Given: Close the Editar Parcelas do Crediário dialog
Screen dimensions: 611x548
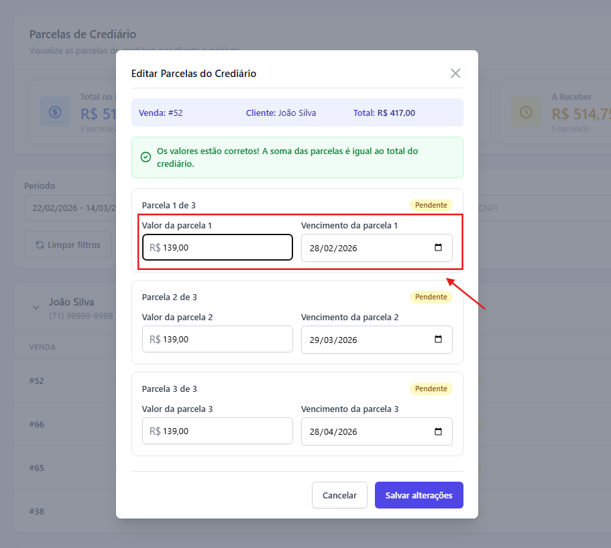Looking at the screenshot, I should coord(455,73).
